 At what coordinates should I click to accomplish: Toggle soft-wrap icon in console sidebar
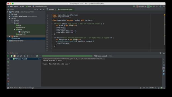164,65
